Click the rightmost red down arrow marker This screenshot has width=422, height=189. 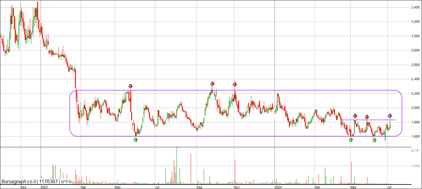pos(390,116)
